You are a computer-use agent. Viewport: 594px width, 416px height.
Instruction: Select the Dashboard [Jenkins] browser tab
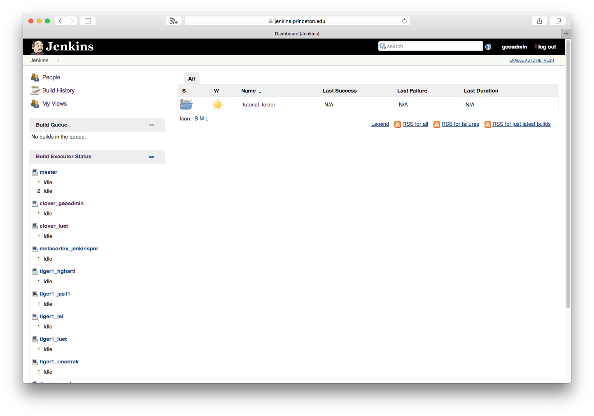coord(297,34)
